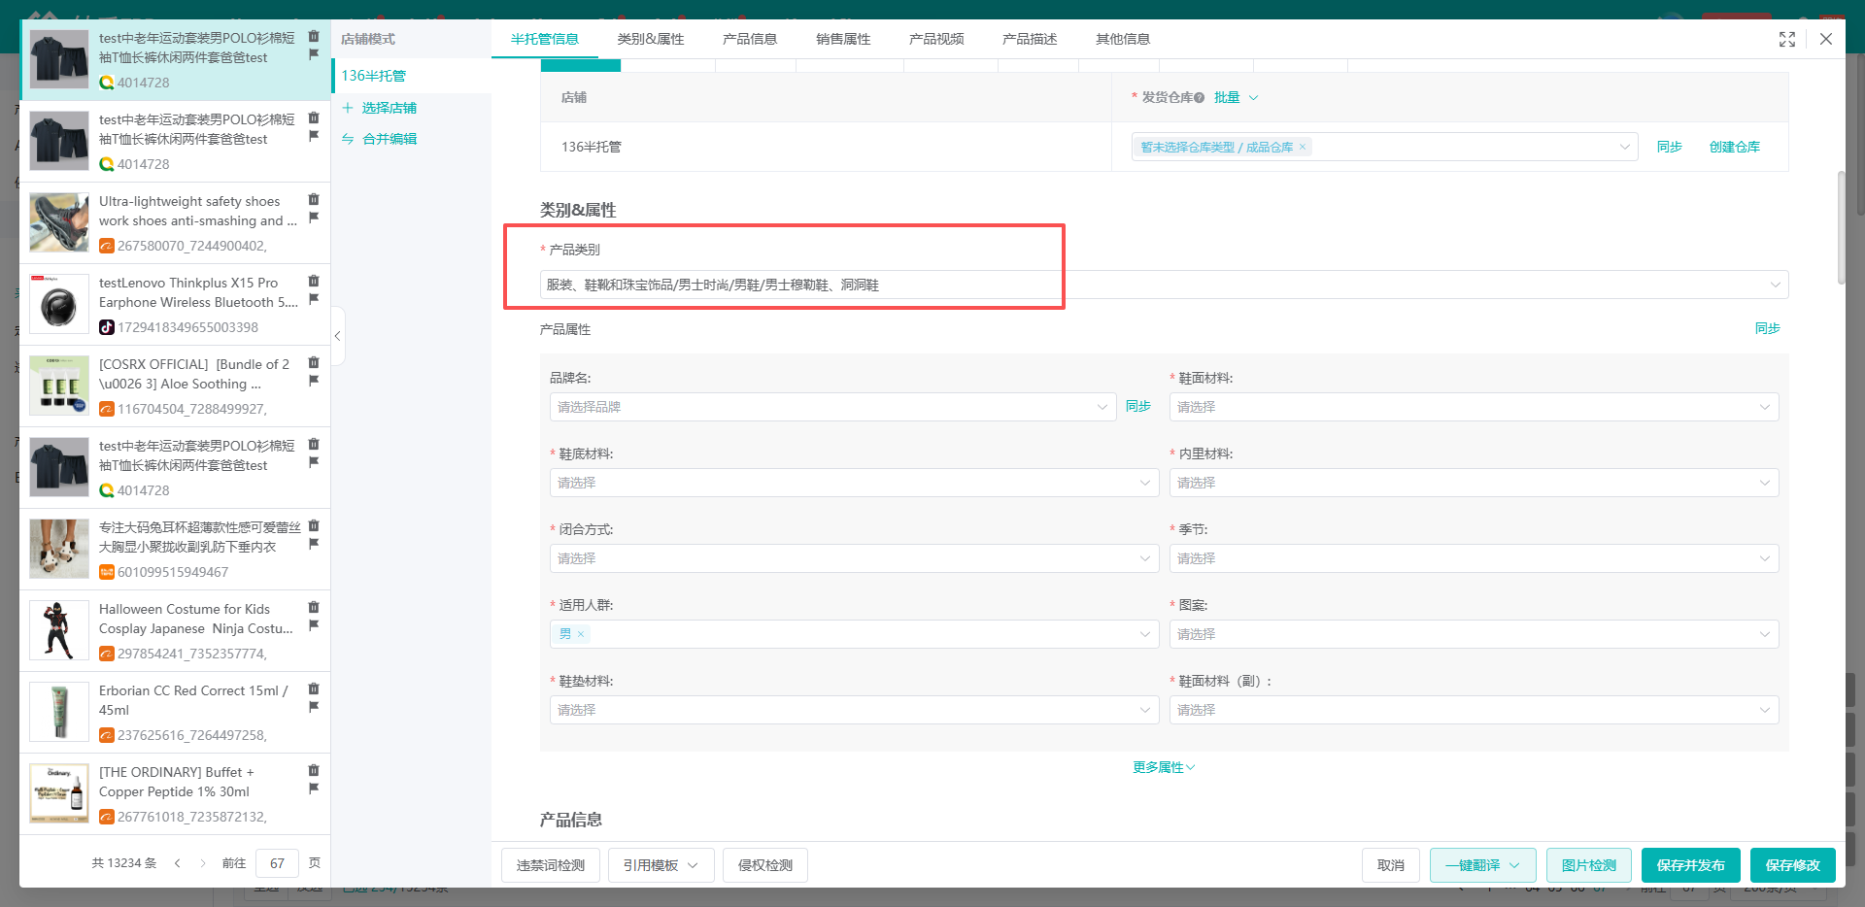Click 违禁词检测 button
The image size is (1865, 907).
tap(551, 865)
